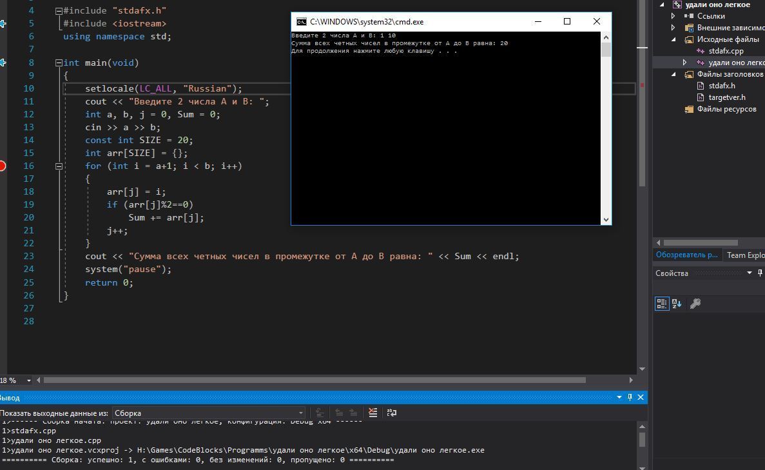Click the system("pause") line in code
The height and width of the screenshot is (470, 765).
[128, 269]
